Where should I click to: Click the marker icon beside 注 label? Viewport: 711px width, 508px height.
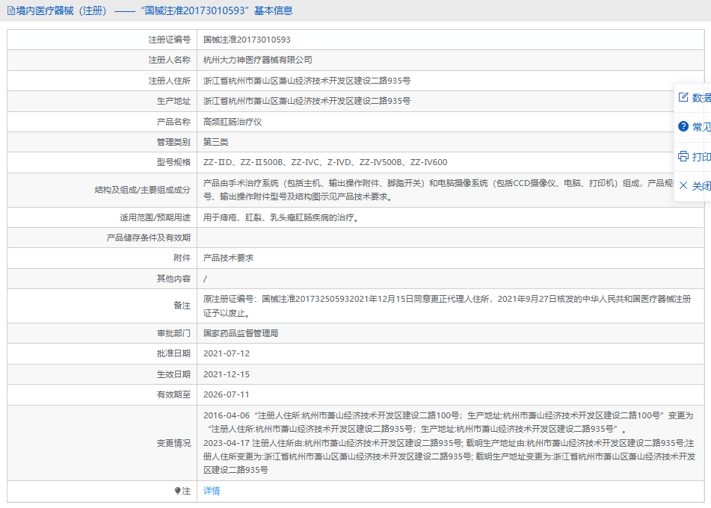(177, 491)
